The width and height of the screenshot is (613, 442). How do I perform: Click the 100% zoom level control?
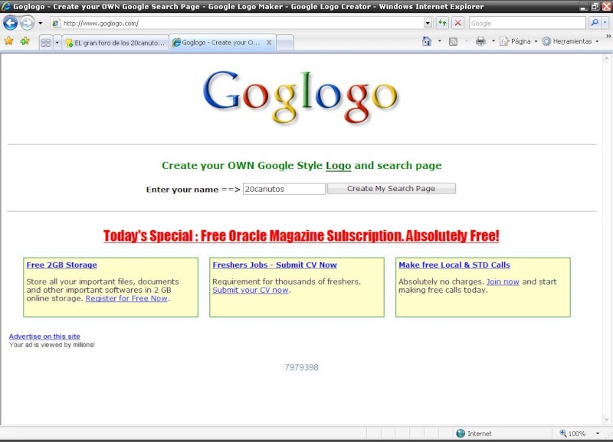572,434
